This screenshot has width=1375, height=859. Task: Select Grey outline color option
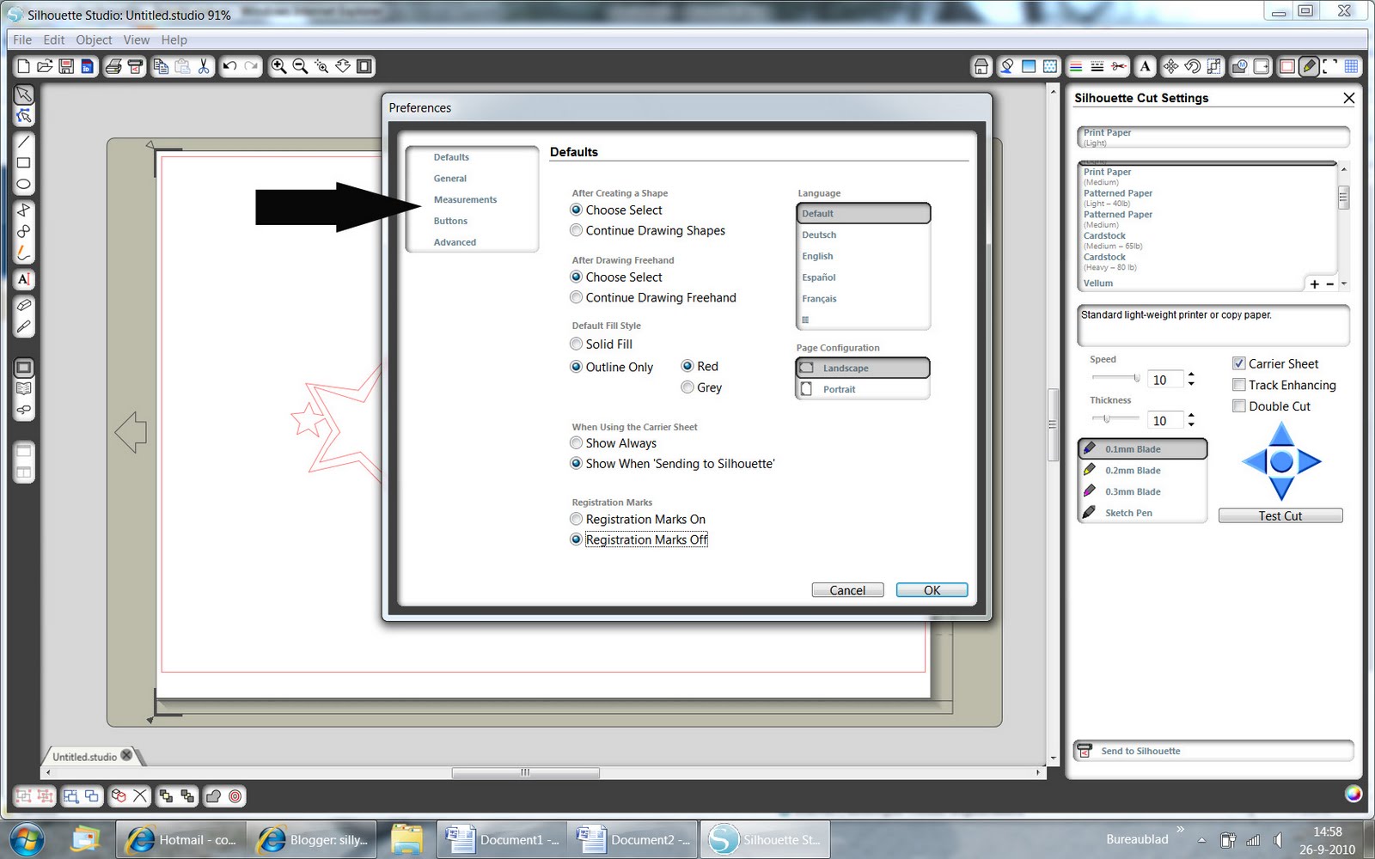(x=701, y=387)
